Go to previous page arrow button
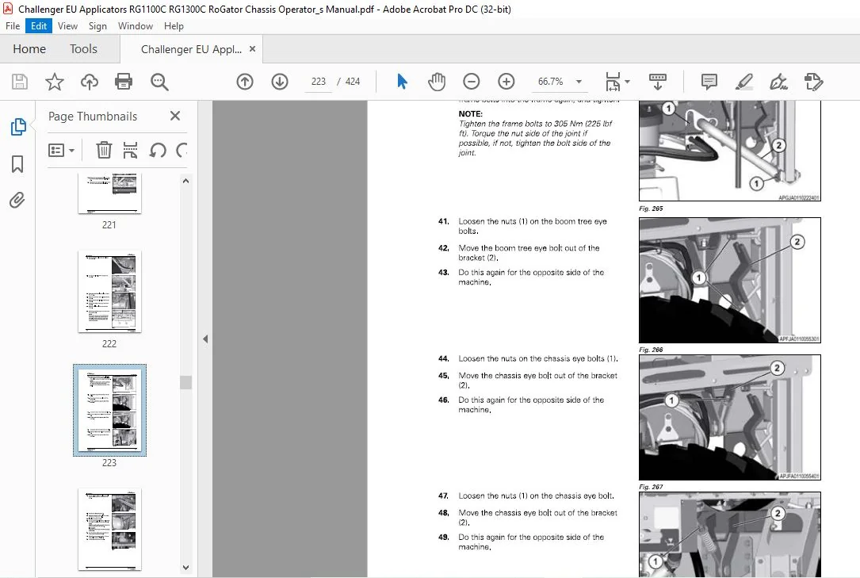The width and height of the screenshot is (860, 578). (245, 82)
